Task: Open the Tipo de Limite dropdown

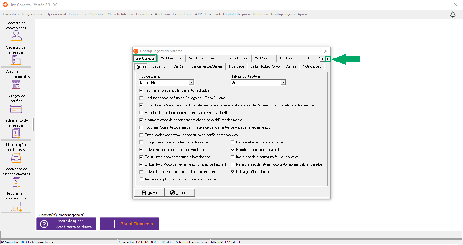Action: [191, 82]
